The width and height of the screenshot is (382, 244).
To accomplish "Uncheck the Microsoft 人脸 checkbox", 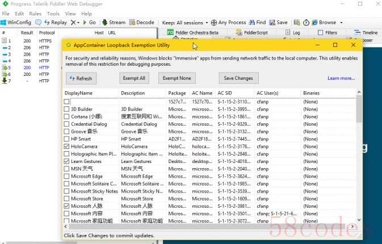I will tap(66, 206).
